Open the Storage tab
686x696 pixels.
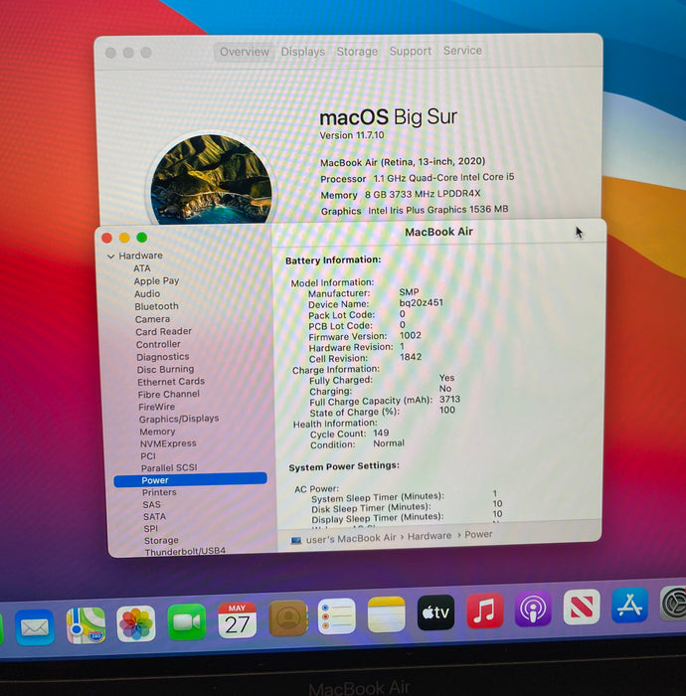pos(357,52)
